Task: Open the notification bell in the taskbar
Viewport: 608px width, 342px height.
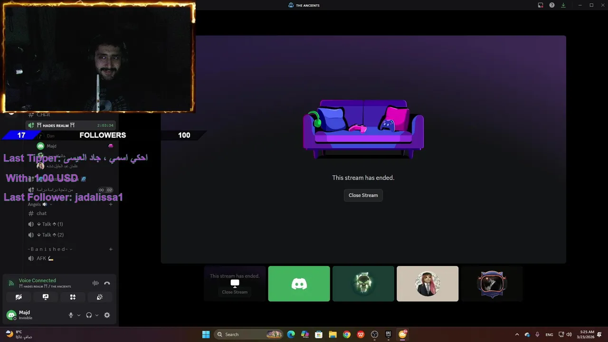Action: (599, 334)
